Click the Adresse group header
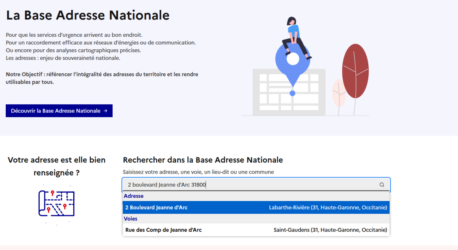Image resolution: width=458 pixels, height=250 pixels. 134,196
